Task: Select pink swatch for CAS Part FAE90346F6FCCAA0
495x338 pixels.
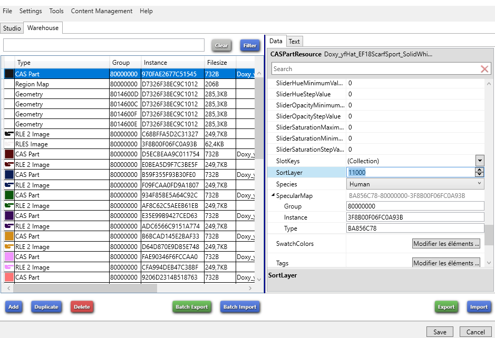Action: (9, 256)
